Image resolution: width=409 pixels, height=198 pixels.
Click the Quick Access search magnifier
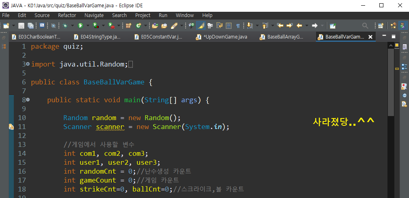point(365,26)
